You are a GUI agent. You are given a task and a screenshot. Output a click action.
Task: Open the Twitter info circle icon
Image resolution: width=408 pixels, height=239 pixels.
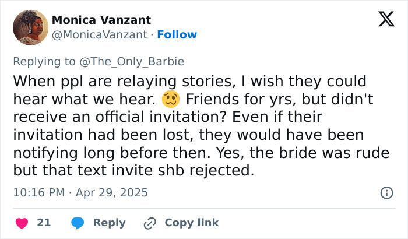pos(386,192)
